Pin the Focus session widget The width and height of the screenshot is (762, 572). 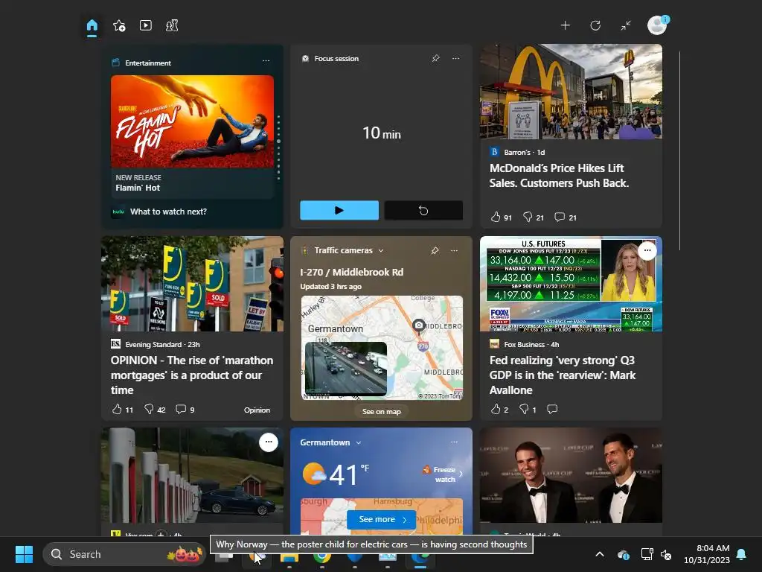[x=435, y=58]
